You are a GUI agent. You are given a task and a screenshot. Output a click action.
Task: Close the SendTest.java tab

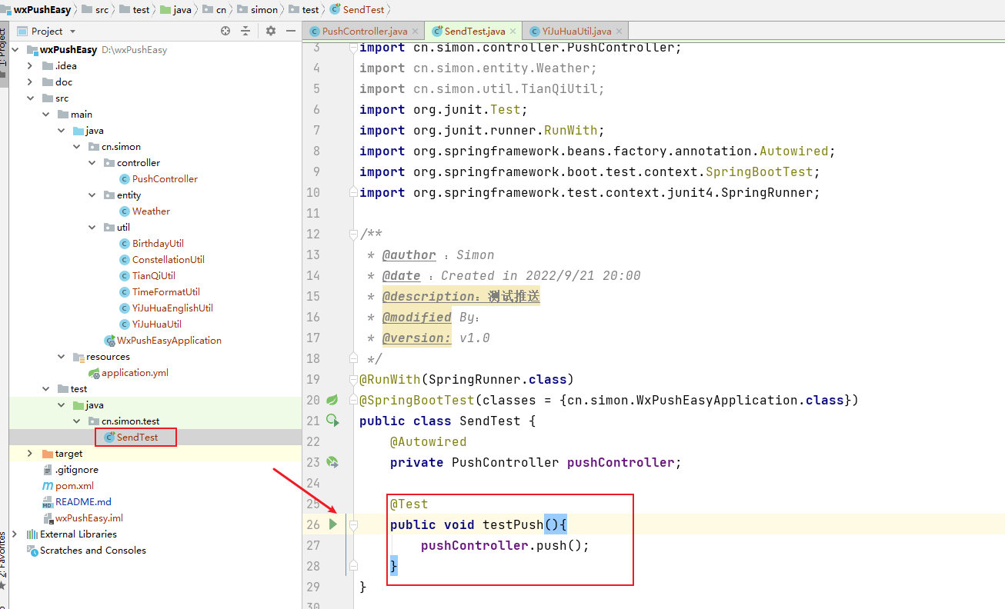coord(513,32)
